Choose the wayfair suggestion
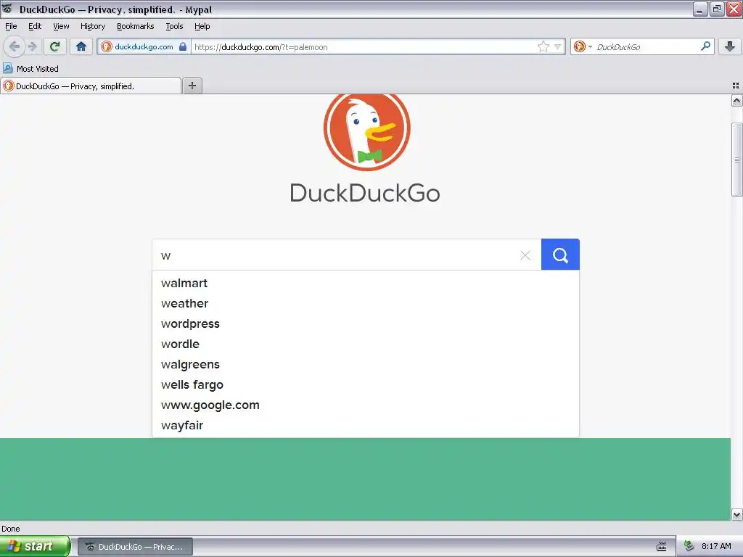Screen dimensions: 743x557 pyautogui.click(x=366, y=426)
